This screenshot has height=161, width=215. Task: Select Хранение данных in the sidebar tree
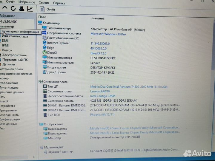point(12,92)
